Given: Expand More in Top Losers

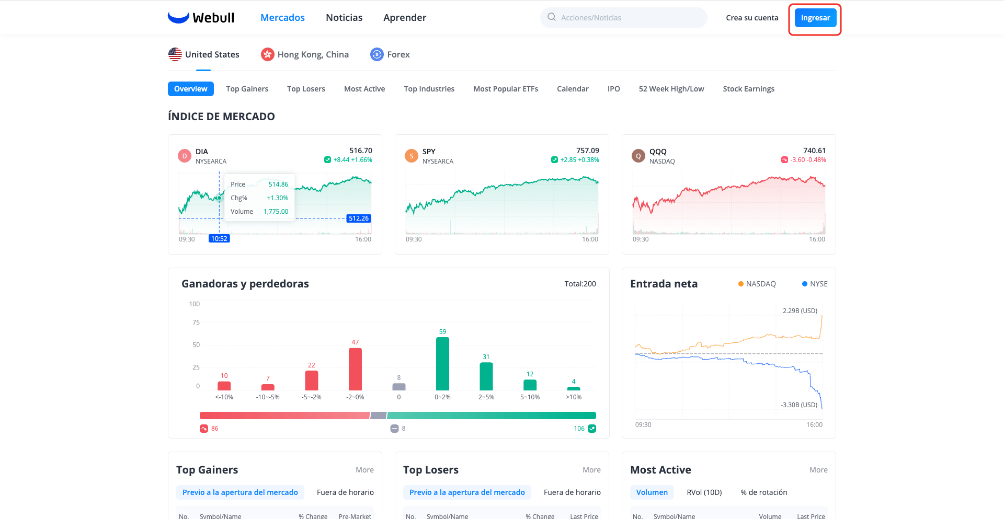Looking at the screenshot, I should (591, 470).
